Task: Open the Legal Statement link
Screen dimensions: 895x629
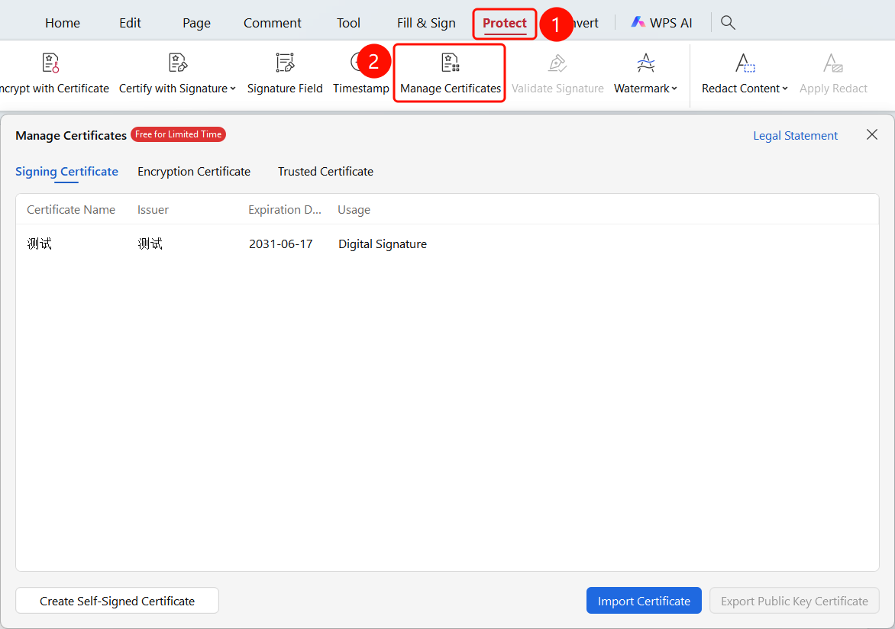Action: click(795, 135)
